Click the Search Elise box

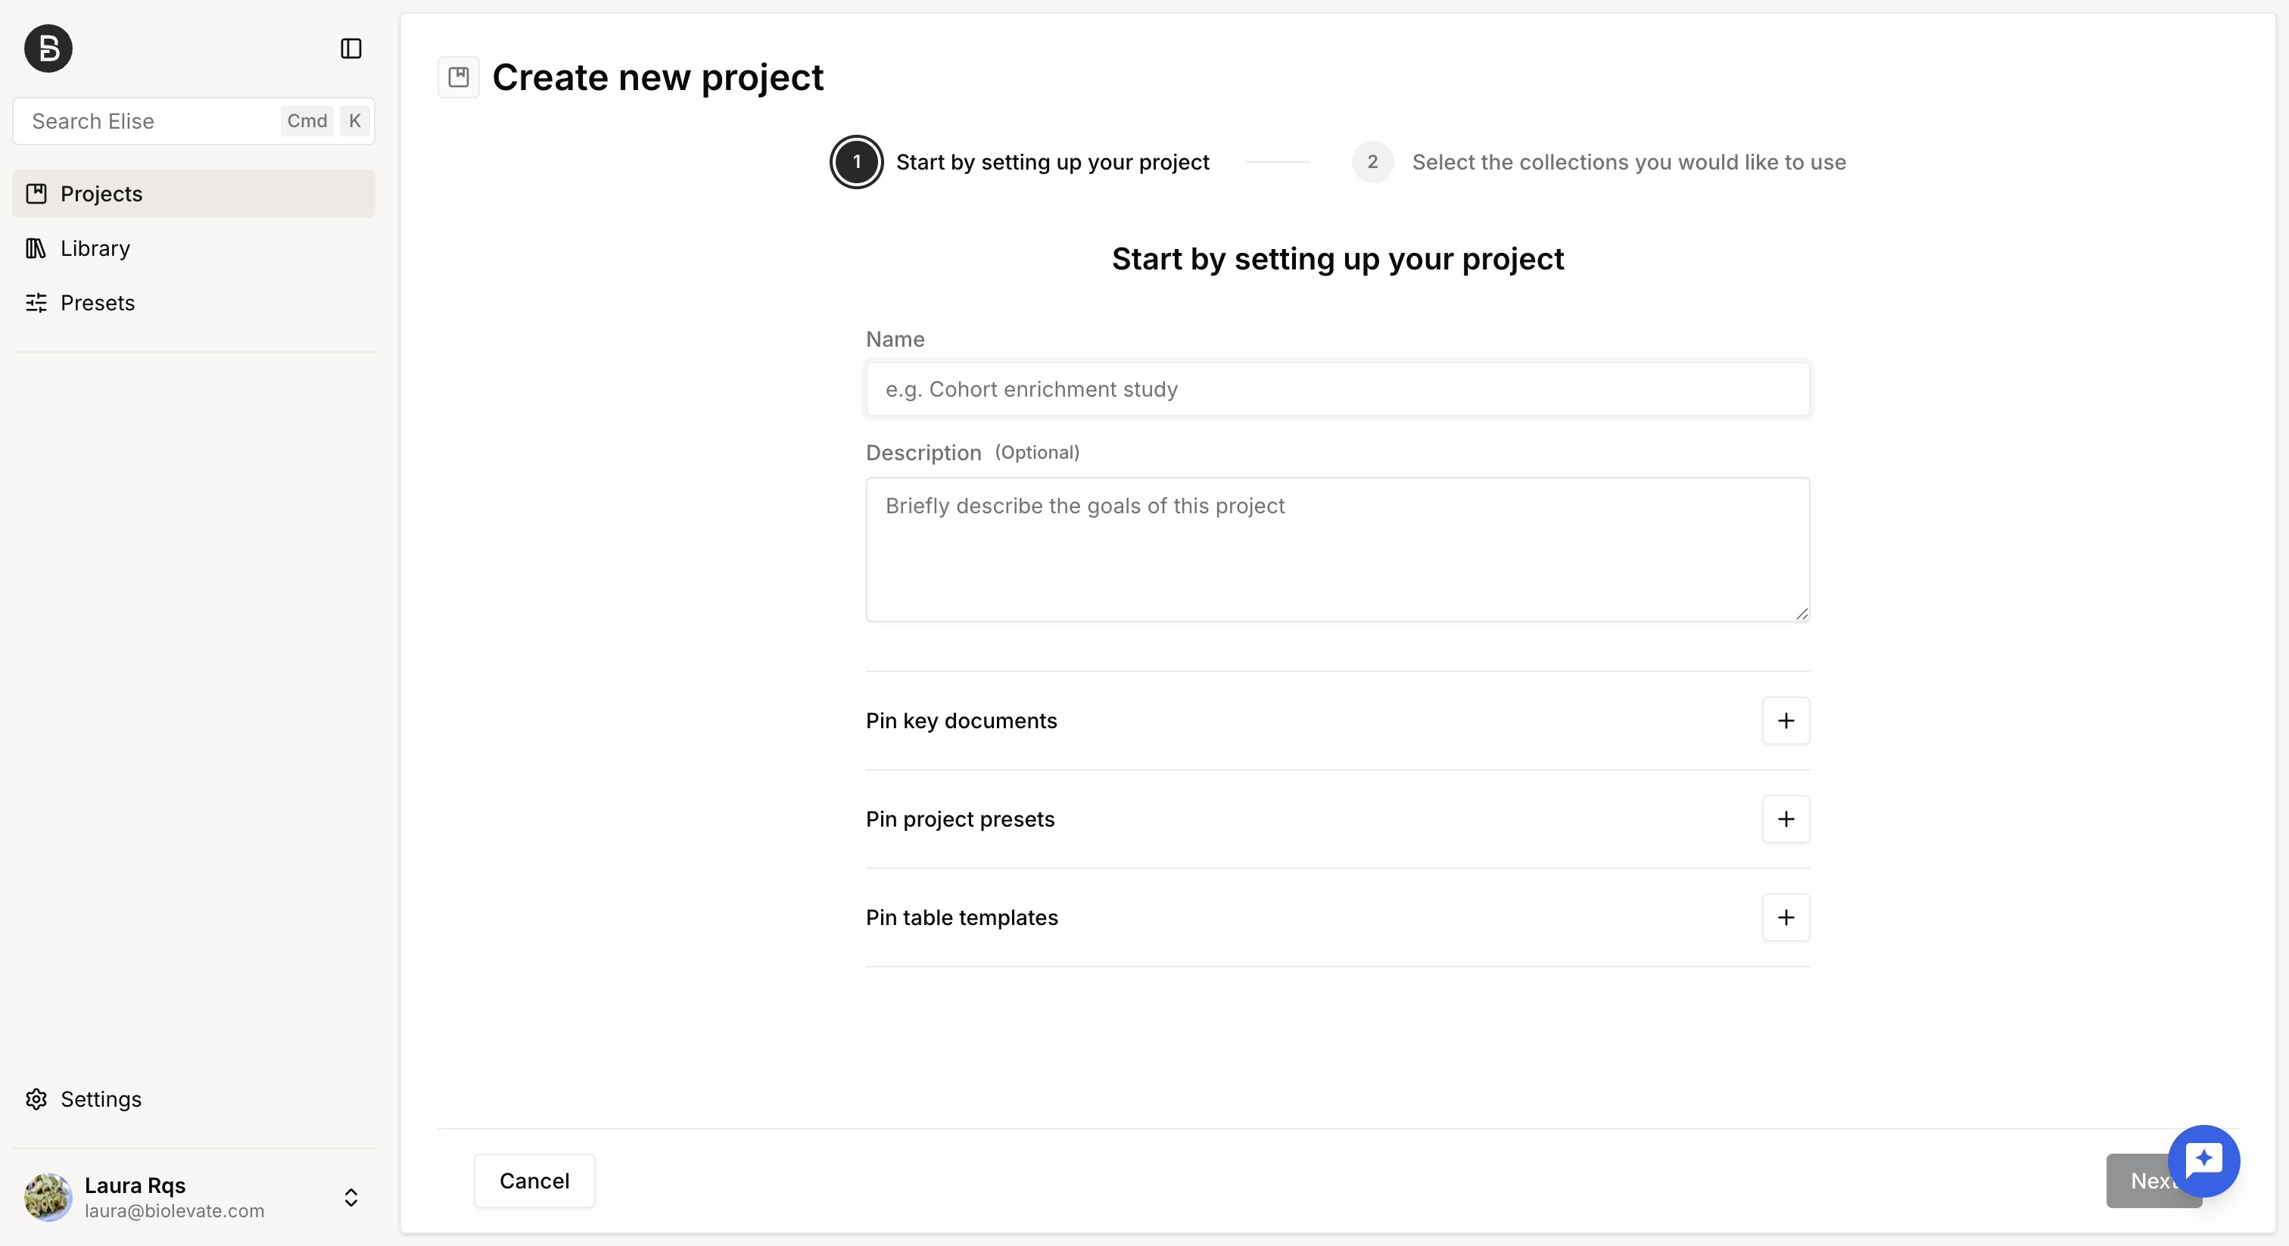coord(194,121)
